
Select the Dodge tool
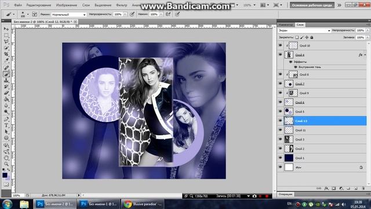[6, 112]
